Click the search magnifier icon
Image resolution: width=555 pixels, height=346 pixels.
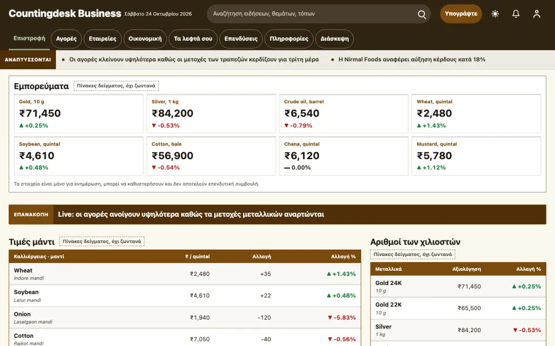pyautogui.click(x=422, y=14)
